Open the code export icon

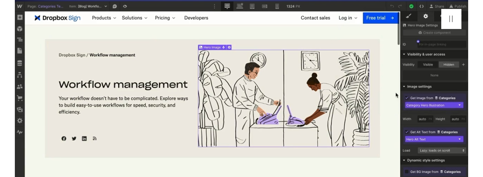pyautogui.click(x=422, y=6)
